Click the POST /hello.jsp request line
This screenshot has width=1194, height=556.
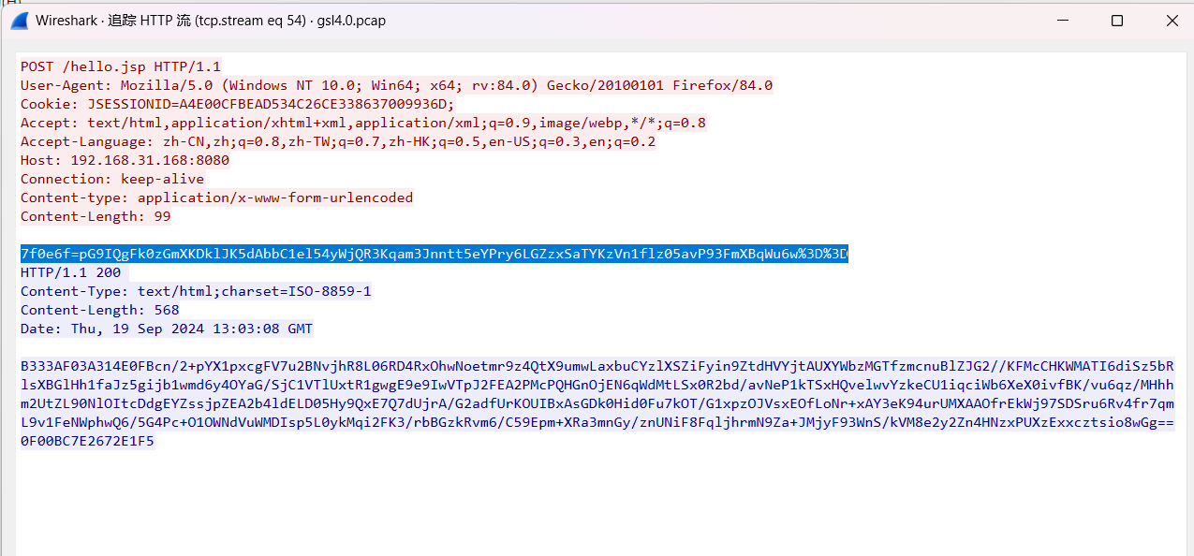coord(121,66)
